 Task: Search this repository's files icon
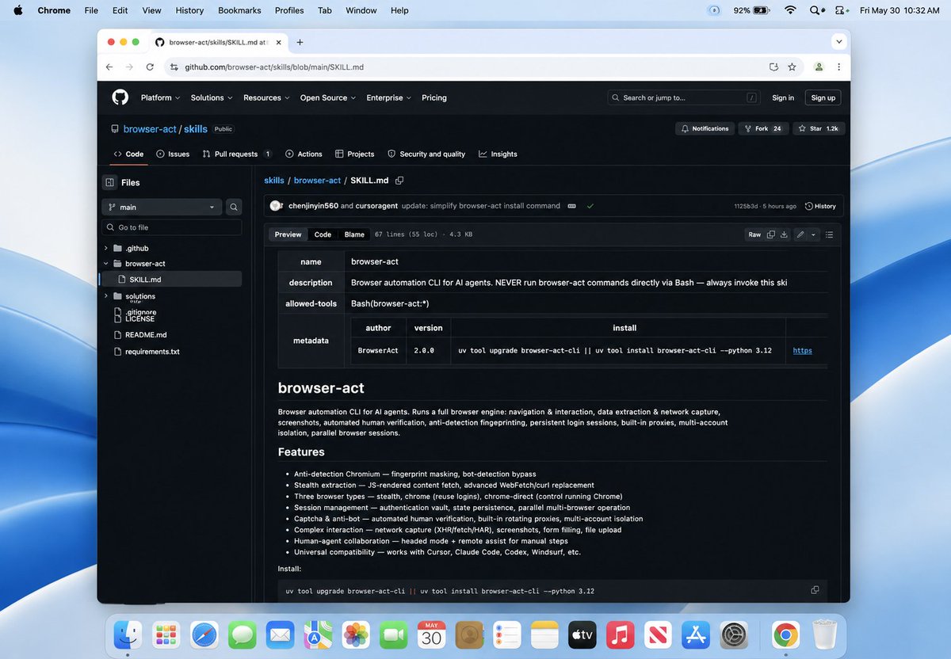tap(234, 207)
